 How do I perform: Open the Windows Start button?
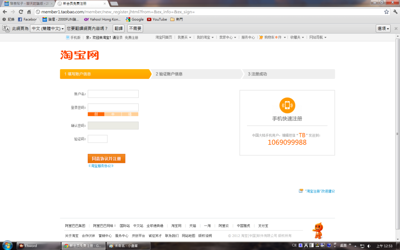pyautogui.click(x=7, y=245)
